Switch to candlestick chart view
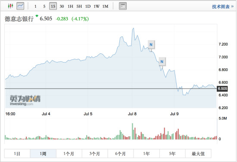This screenshot has width=237, height=162. pos(10,6)
